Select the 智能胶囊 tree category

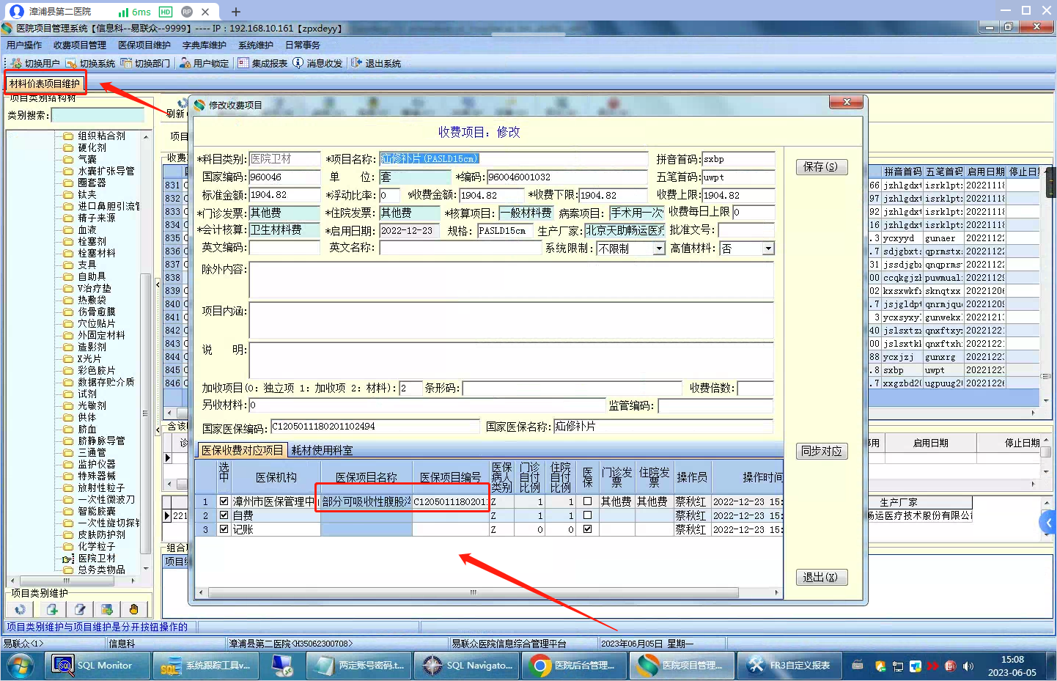(x=97, y=511)
